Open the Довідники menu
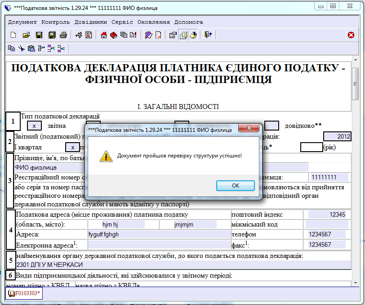The height and width of the screenshot is (305, 365). coord(90,22)
